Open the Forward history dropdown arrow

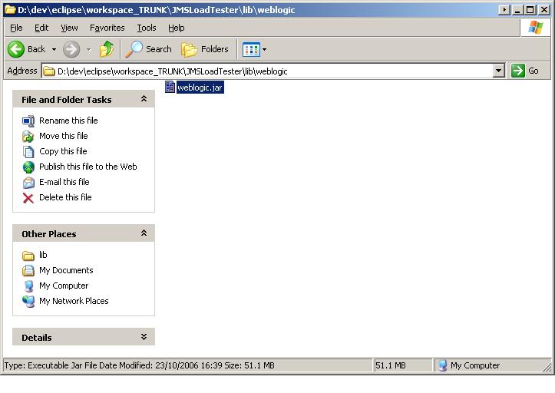(88, 49)
